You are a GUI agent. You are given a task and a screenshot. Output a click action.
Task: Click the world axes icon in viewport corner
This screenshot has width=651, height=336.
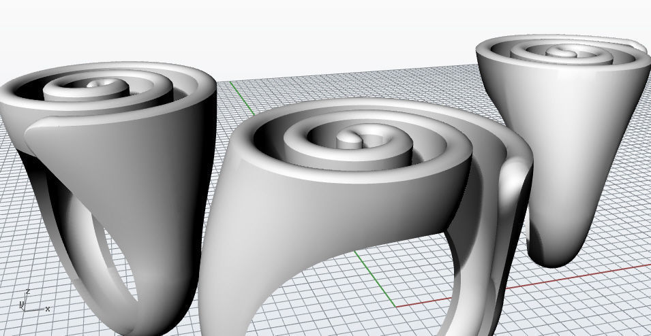point(34,301)
